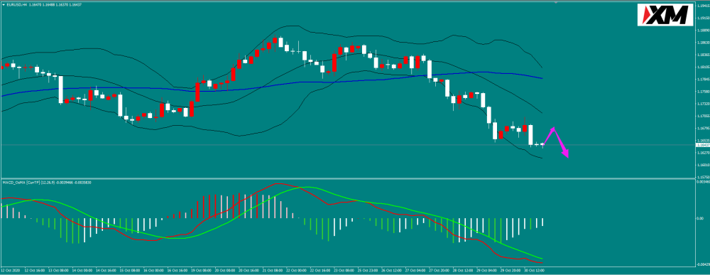
Task: Click the separator between chart and MACD window
Action: [x=347, y=178]
